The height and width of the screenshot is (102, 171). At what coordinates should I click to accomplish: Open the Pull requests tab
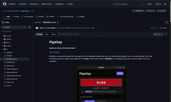point(28,17)
